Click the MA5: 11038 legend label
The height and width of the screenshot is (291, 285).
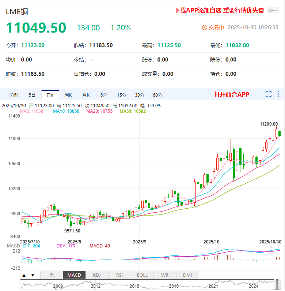pos(31,111)
